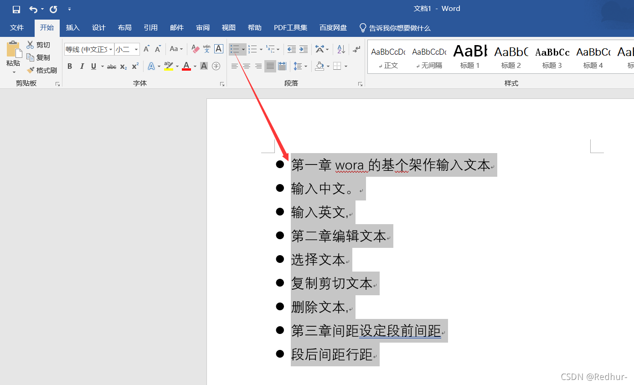Apply bold formatting
Viewport: 634px width, 385px height.
click(69, 66)
